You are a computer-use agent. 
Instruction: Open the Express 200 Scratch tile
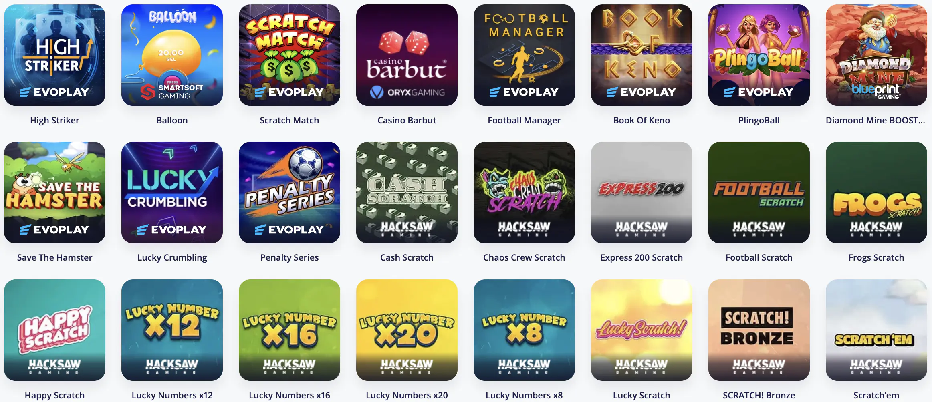[x=642, y=193]
